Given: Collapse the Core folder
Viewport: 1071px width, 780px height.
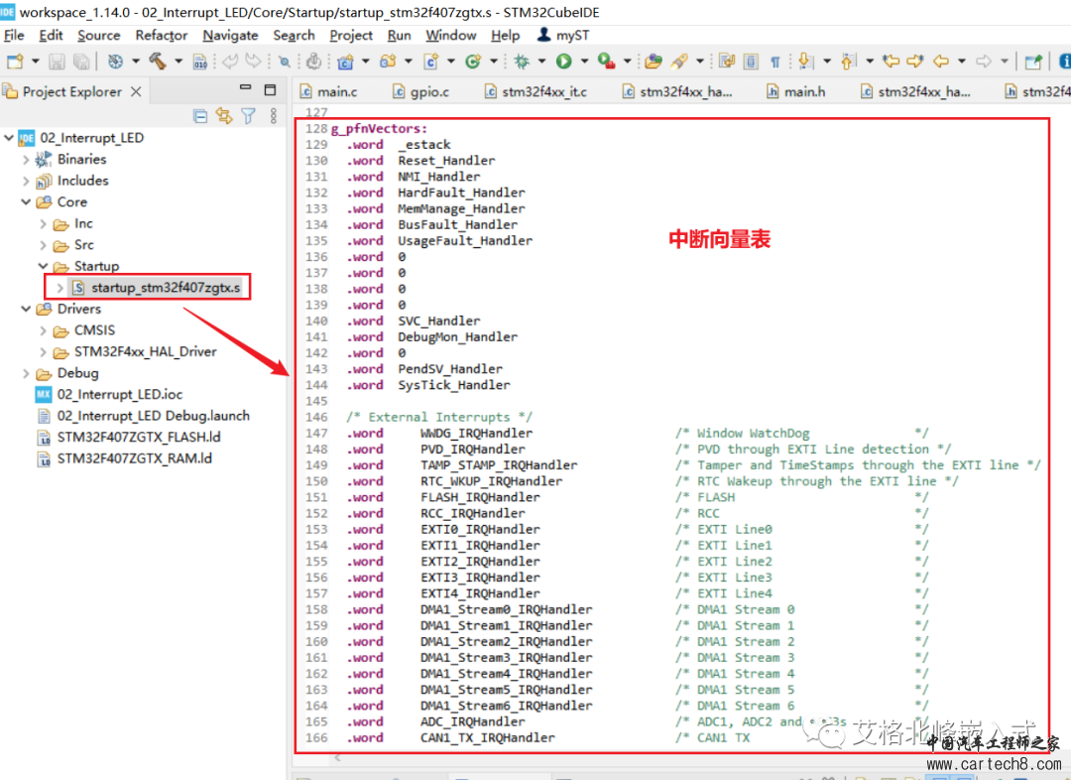Looking at the screenshot, I should (26, 202).
